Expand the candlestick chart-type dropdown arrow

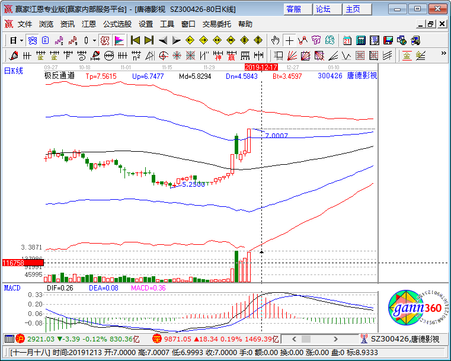coord(94,40)
